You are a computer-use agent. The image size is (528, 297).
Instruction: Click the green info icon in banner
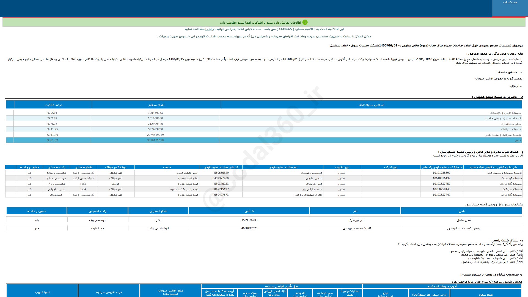coord(305,23)
